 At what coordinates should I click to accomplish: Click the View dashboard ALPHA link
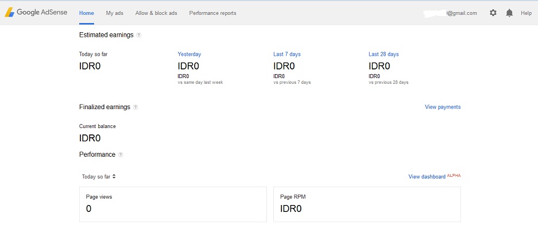(x=435, y=176)
